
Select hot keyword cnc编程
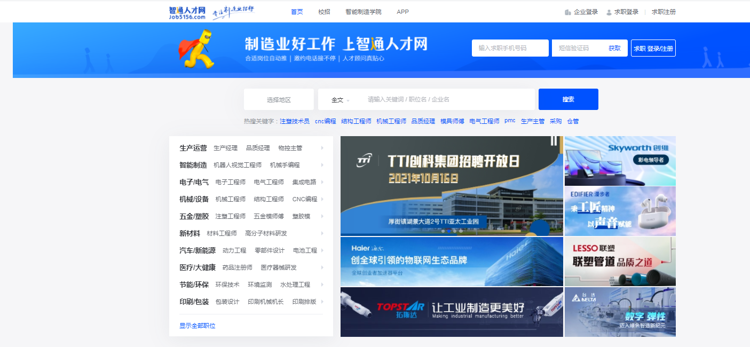326,121
